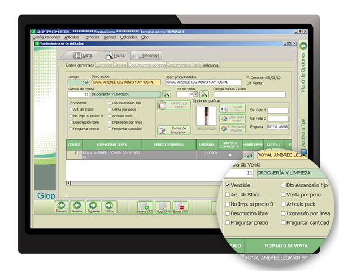Image resolution: width=339 pixels, height=271 pixels.
Task: Jump to last record with Ultimo
Action: click(x=110, y=207)
